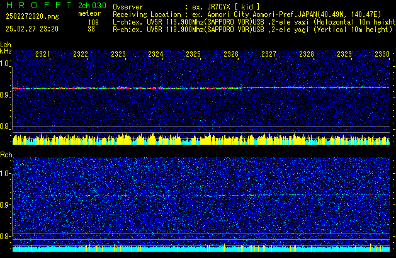Click the Lch 1.0 frequency axis label
396x258 pixels.
point(4,64)
